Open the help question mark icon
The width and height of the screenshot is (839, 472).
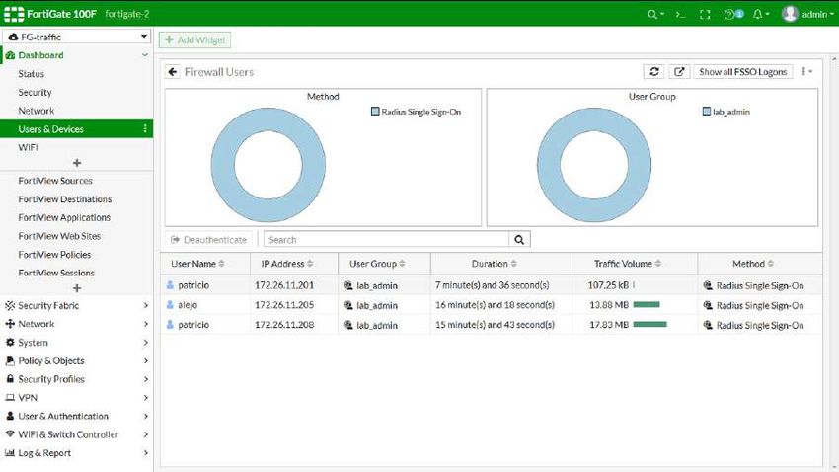click(x=728, y=15)
